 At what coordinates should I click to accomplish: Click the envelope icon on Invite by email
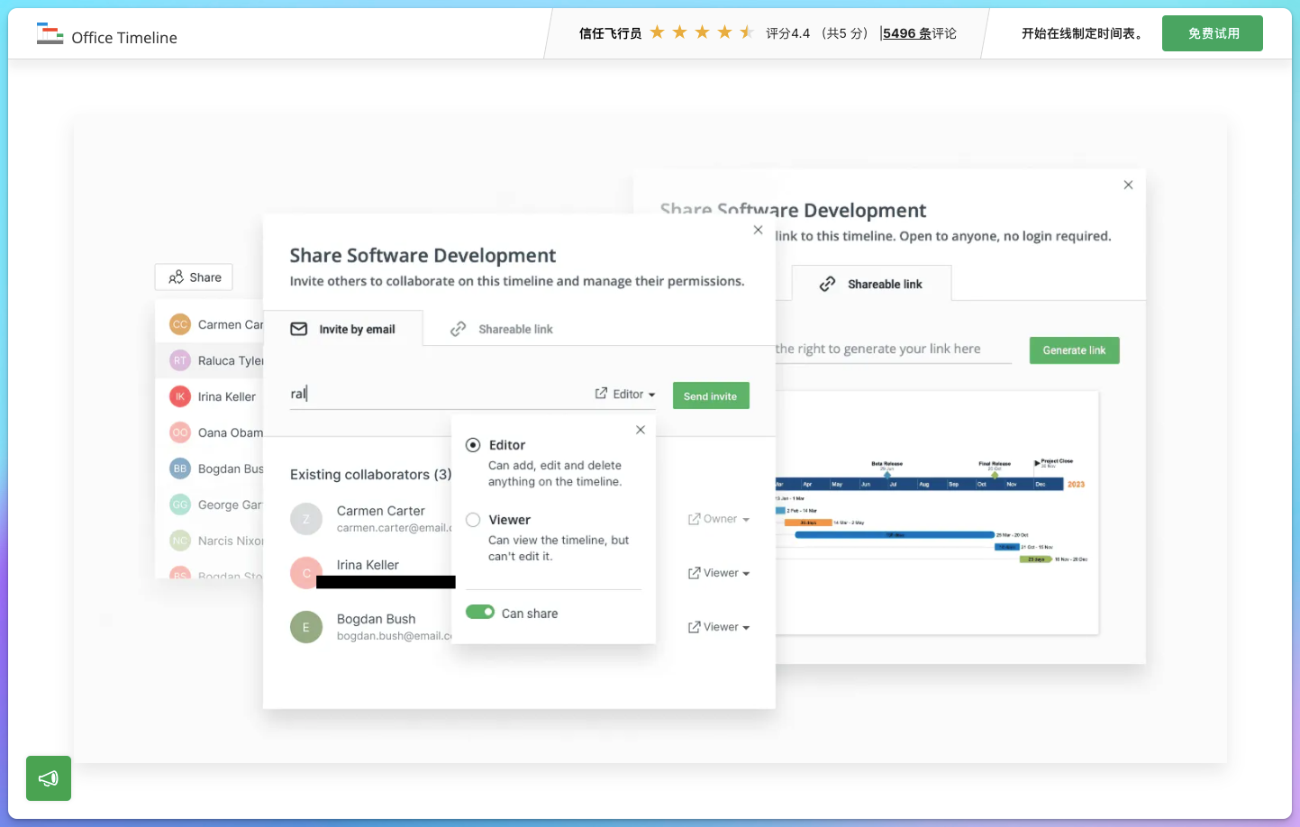[x=299, y=330]
